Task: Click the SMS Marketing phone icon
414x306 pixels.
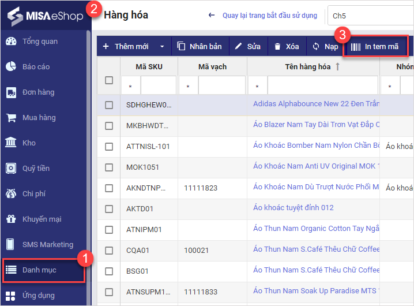Action: point(10,244)
